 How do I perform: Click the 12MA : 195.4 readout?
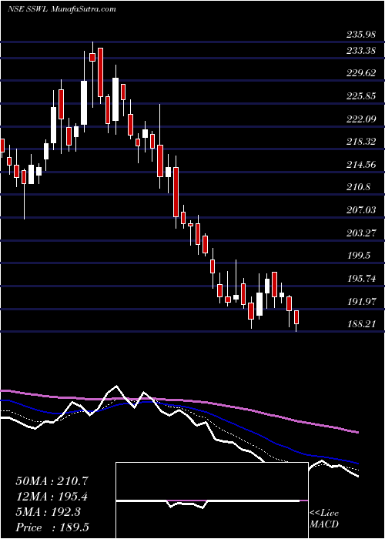click(52, 497)
